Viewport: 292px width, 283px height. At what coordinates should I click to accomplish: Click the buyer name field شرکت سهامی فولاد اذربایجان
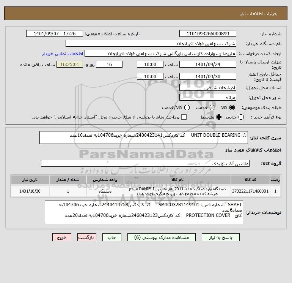(x=151, y=43)
